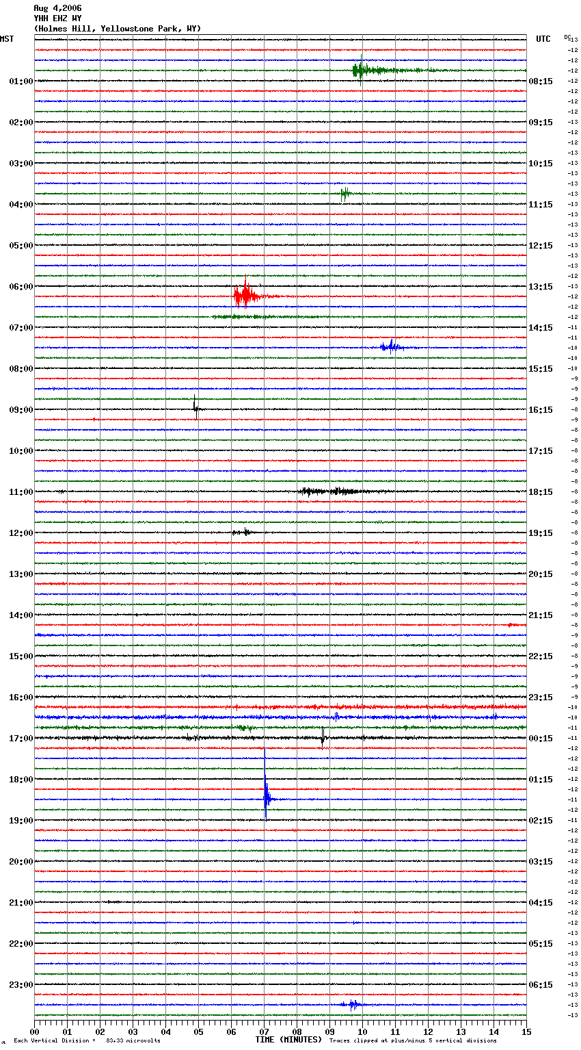Image resolution: width=581 pixels, height=1050 pixels.
Task: Select the "09:00" MST time label
Action: pyautogui.click(x=21, y=410)
